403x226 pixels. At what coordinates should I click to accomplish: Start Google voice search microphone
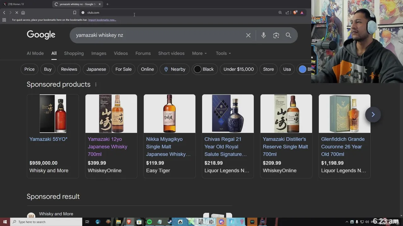click(x=264, y=35)
